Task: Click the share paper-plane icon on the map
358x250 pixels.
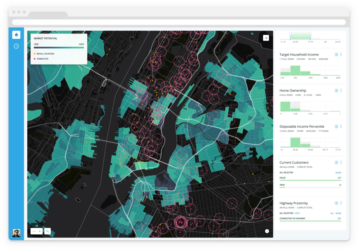Action: tap(265, 38)
